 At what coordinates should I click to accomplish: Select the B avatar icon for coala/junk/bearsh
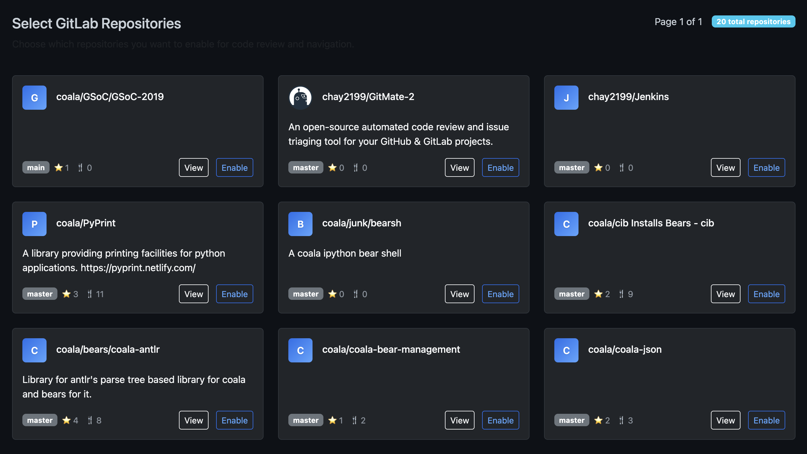[300, 224]
